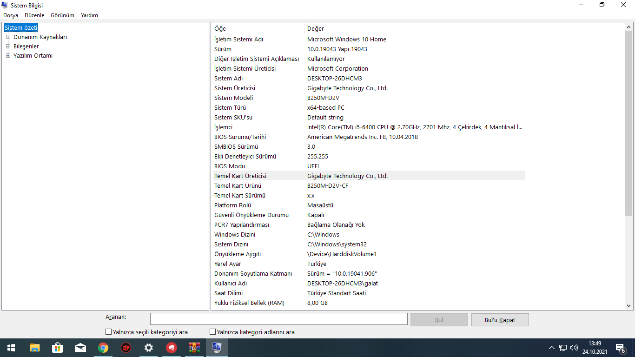Click the Bul search button

[439, 320]
